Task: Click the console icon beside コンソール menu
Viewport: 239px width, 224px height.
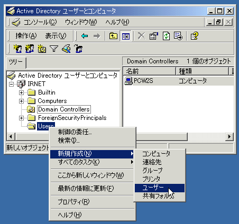Action: click(16, 22)
